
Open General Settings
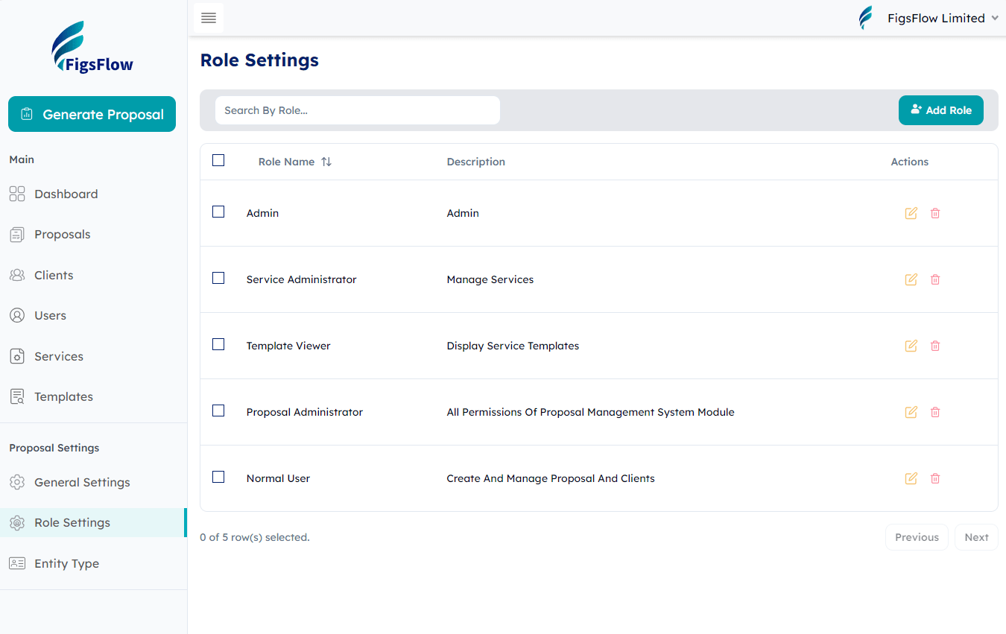83,482
